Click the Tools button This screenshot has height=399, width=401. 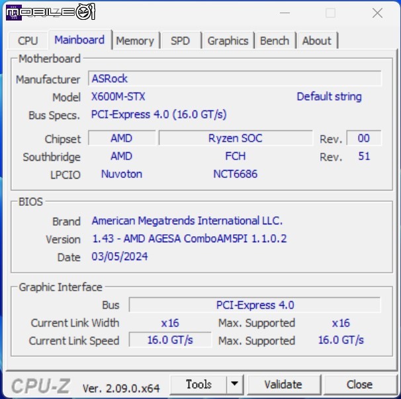tap(199, 384)
